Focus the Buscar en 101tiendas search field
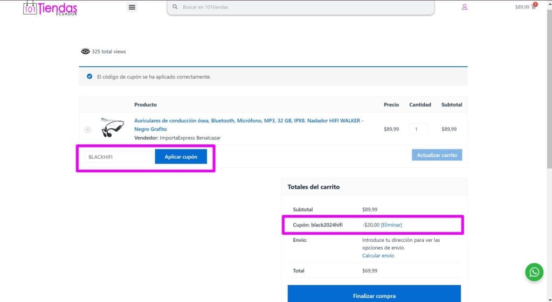Viewport: 552px width, 302px height. pos(301,7)
